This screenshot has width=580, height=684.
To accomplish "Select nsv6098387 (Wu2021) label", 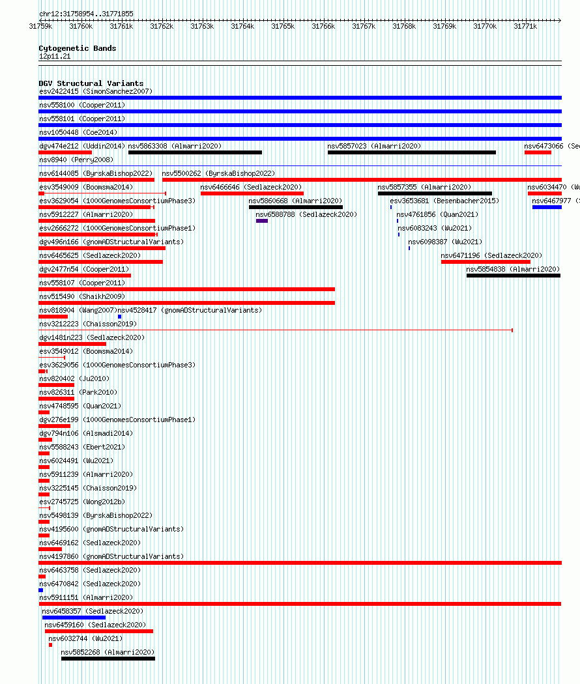I will tap(445, 242).
